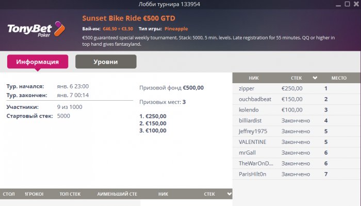Click the TonyBet Poker logo
The width and height of the screenshot is (361, 206).
pyautogui.click(x=37, y=29)
